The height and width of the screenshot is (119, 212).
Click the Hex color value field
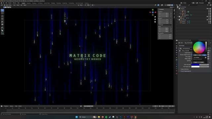(198, 58)
